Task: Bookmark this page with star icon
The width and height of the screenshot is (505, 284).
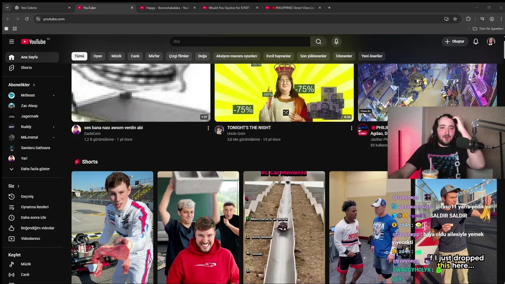Action: tap(455, 19)
